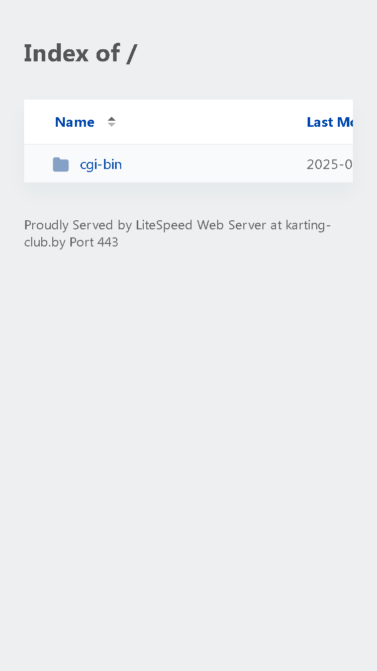Click the LiteSpeed Web Server footer text

click(x=201, y=225)
